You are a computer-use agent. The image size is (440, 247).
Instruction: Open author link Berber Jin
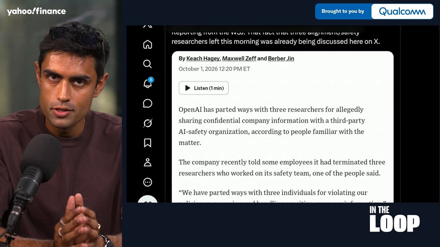click(281, 59)
